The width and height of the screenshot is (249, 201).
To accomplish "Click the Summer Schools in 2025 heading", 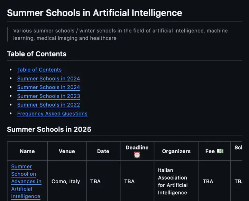I will point(49,129).
